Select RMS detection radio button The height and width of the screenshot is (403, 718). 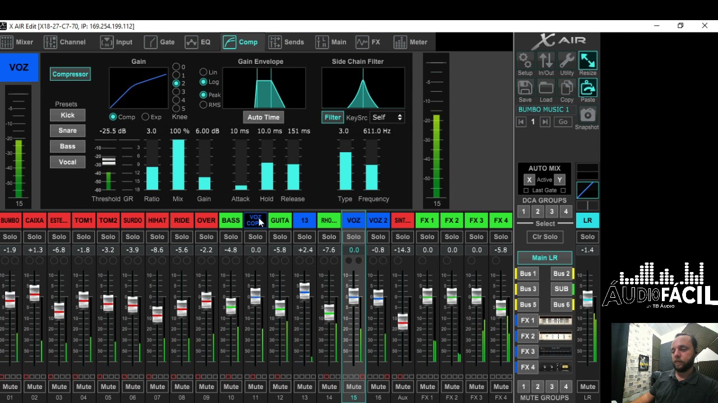tap(203, 105)
